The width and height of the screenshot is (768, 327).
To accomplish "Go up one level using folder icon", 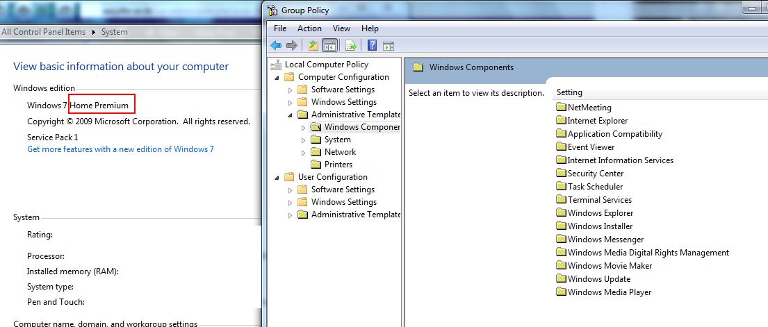I will 313,46.
